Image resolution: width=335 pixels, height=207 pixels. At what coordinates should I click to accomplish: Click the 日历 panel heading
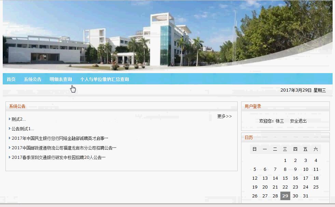click(x=249, y=137)
